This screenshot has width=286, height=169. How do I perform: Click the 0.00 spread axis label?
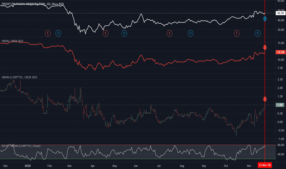tap(280, 122)
